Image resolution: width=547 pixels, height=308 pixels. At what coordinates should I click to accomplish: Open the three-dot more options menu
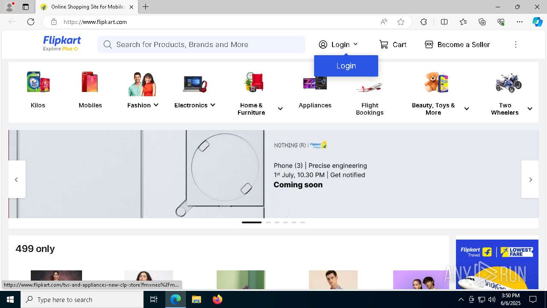[516, 44]
